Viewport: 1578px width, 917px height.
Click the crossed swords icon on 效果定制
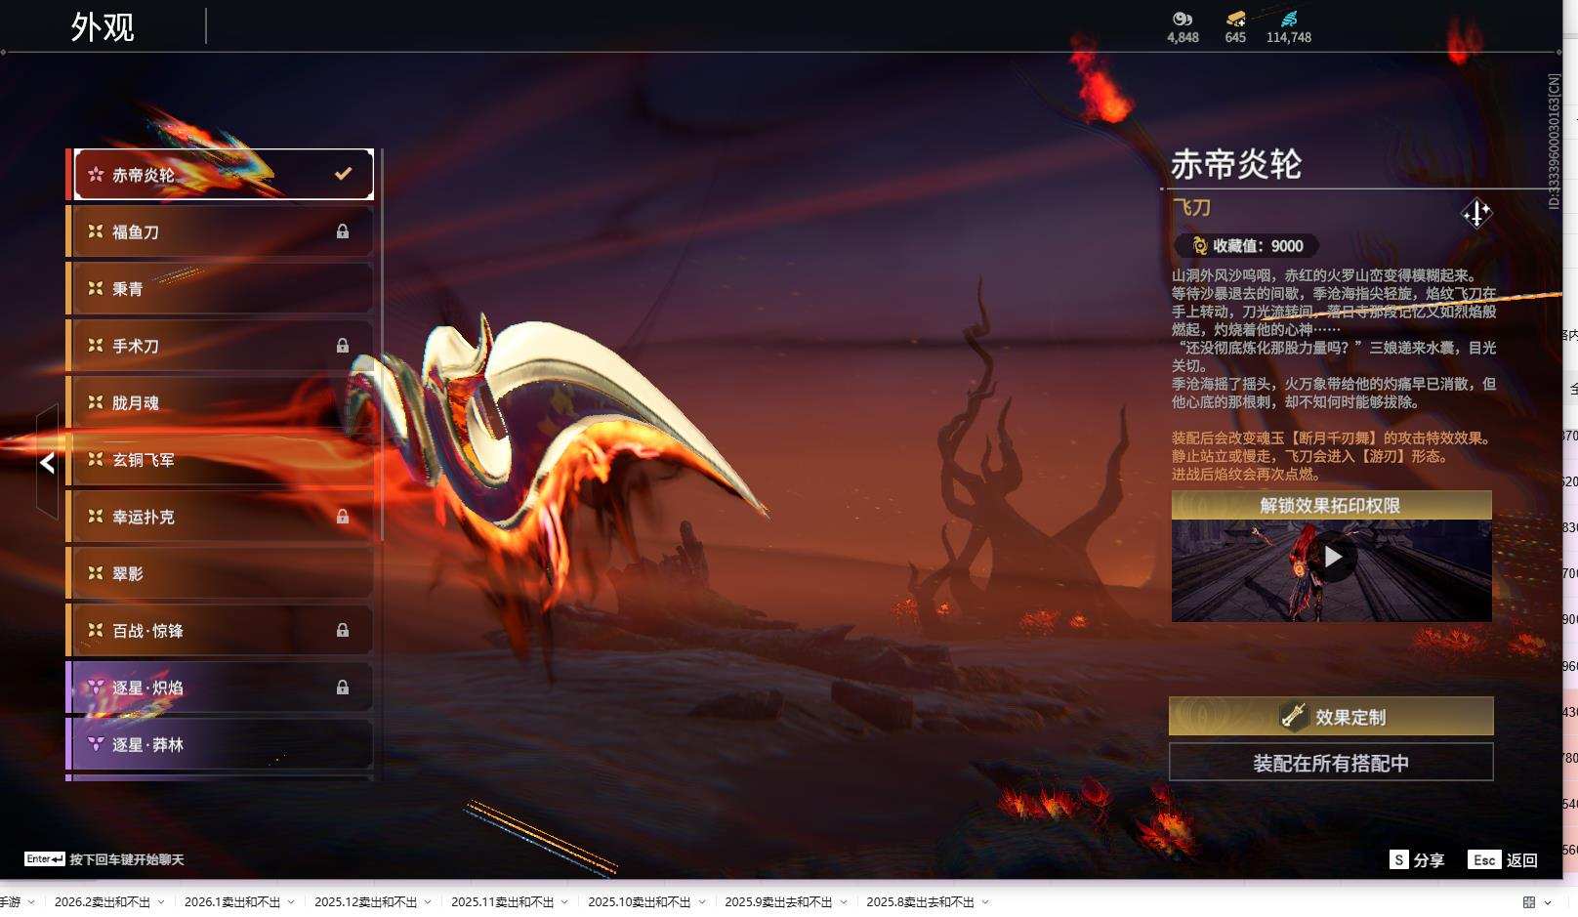(x=1293, y=716)
